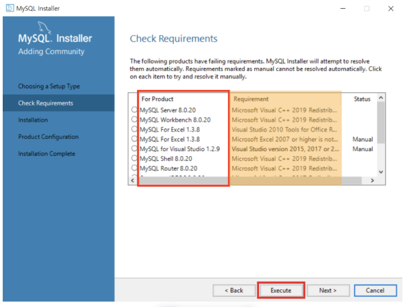Select MySQL for Visual Studio 1.2.9 radio button

(134, 149)
